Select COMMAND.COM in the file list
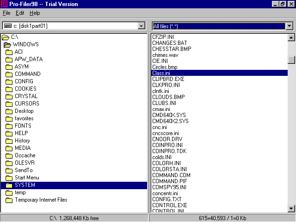 pyautogui.click(x=171, y=175)
